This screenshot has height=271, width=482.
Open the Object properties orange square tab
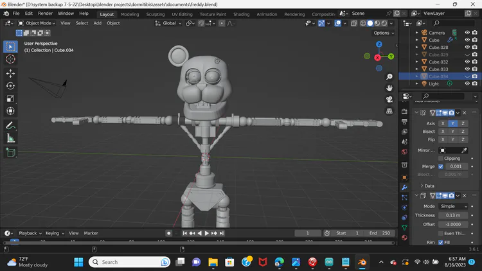404,177
